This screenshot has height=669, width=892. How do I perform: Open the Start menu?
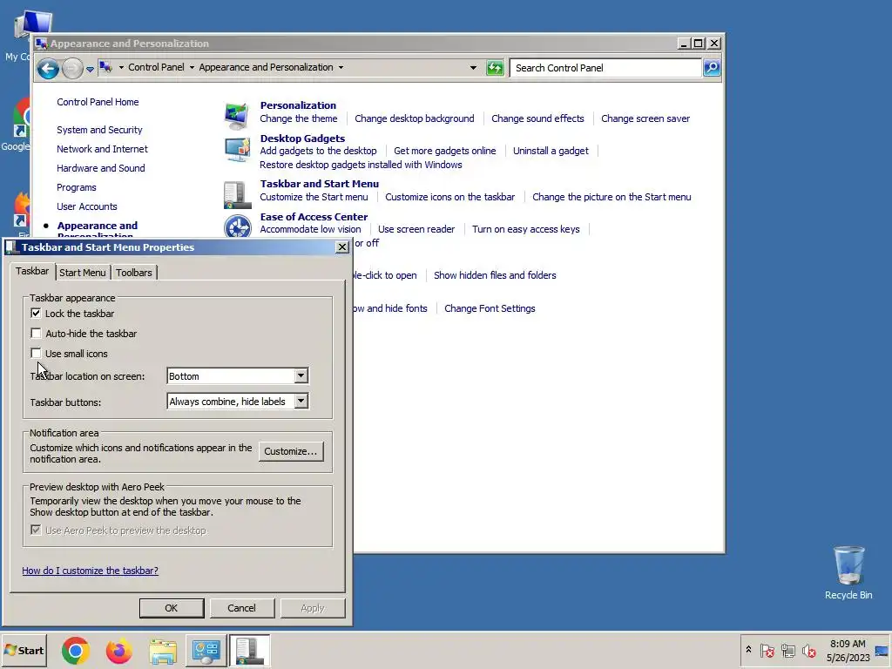pos(24,650)
